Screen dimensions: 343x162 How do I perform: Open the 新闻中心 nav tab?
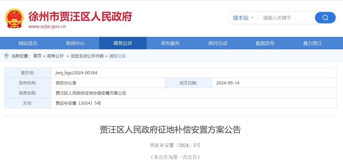75,43
